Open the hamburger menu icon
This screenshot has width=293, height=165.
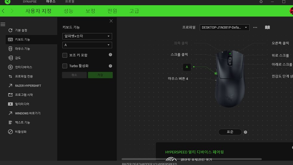pyautogui.click(x=3, y=24)
